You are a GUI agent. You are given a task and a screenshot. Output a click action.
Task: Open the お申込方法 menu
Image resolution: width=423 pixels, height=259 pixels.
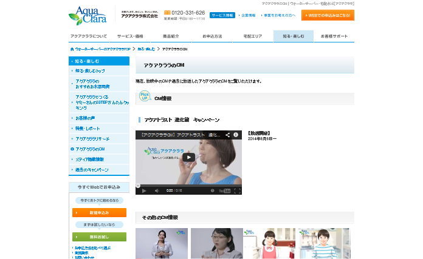212,36
